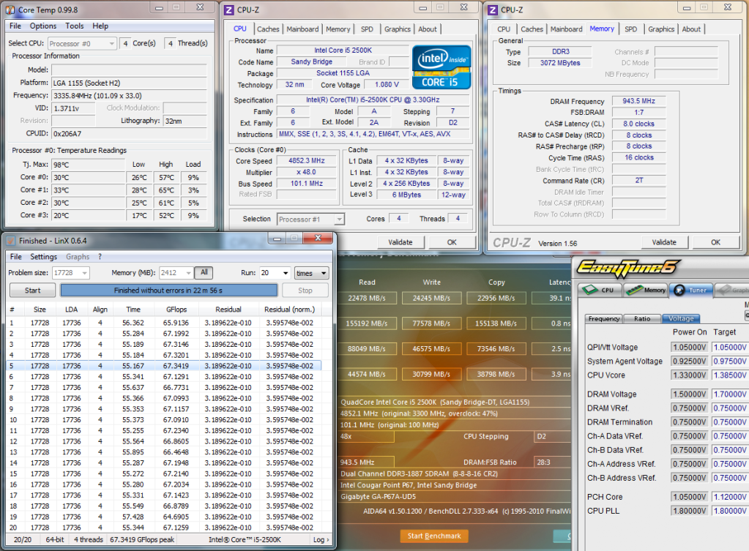Open the times unit dropdown in LinX
749x551 pixels.
311,273
